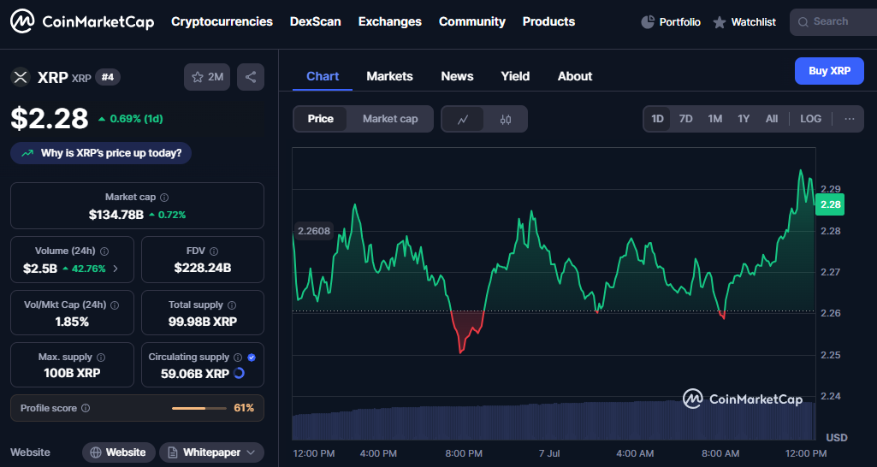Click the XRP coin logo icon

point(21,77)
